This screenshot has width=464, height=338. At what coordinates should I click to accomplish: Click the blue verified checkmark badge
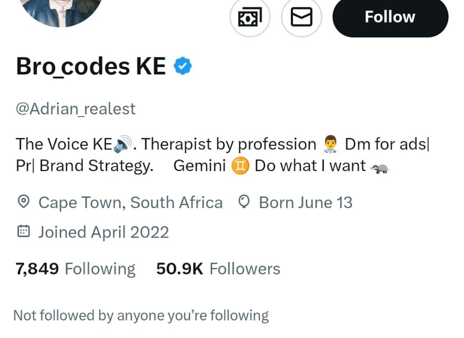(x=183, y=67)
